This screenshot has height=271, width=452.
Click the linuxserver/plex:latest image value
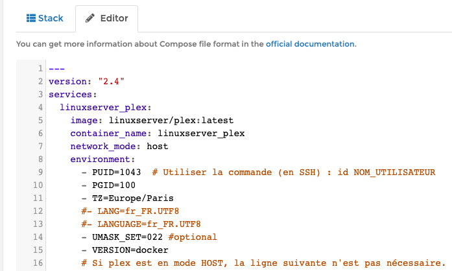click(172, 121)
